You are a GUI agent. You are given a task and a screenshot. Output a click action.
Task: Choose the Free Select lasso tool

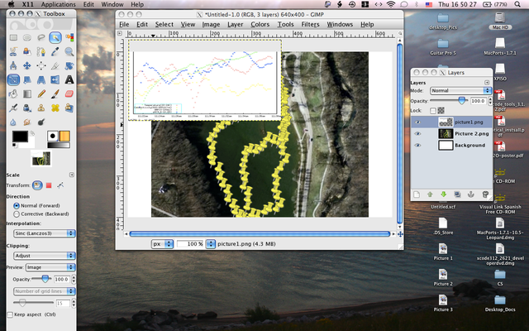coord(41,37)
